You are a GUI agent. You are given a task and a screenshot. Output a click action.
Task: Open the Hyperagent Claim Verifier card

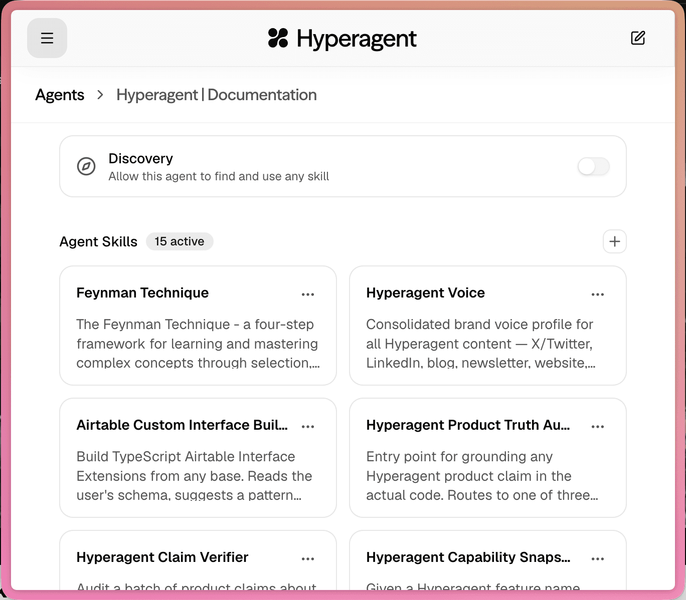(x=198, y=560)
